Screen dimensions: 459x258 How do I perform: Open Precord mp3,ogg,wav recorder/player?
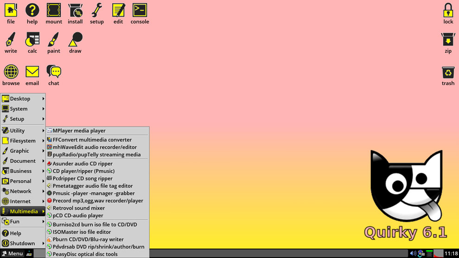97,200
